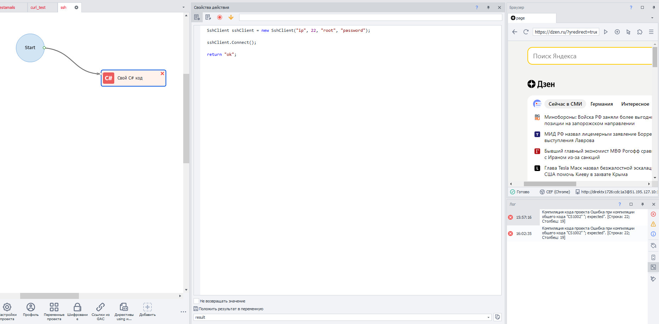Open the browser tabs dropdown arrow
659x324 pixels.
(x=652, y=18)
